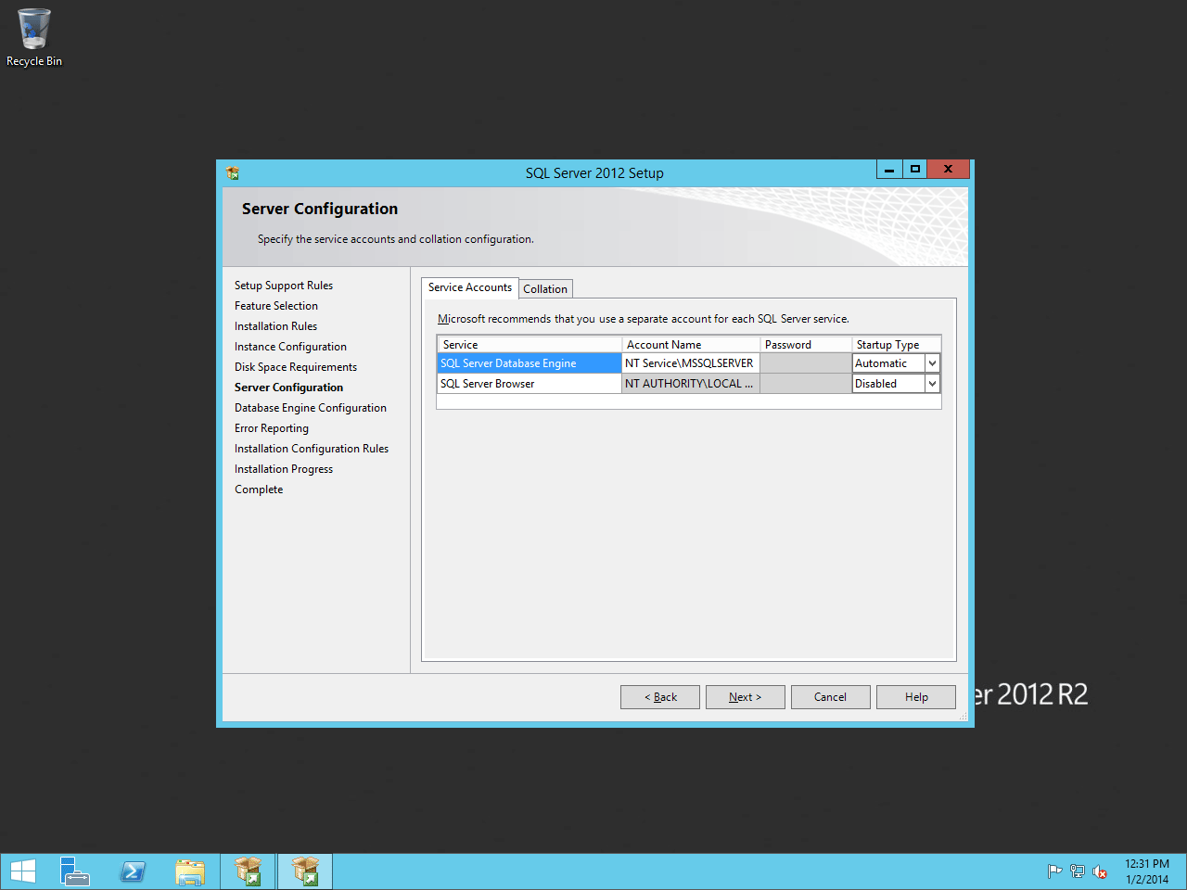Image resolution: width=1187 pixels, height=890 pixels.
Task: Select the SQL Server Browser row
Action: click(529, 384)
